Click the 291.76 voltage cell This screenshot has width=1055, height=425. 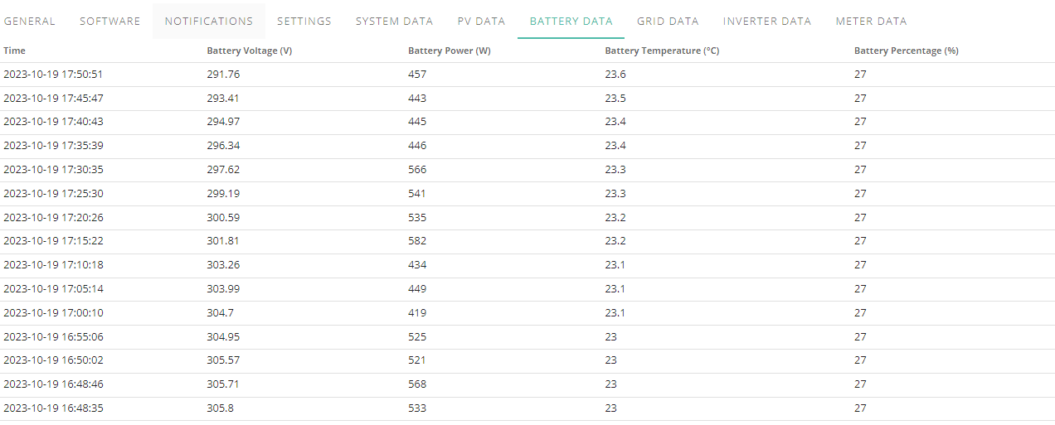coord(223,75)
